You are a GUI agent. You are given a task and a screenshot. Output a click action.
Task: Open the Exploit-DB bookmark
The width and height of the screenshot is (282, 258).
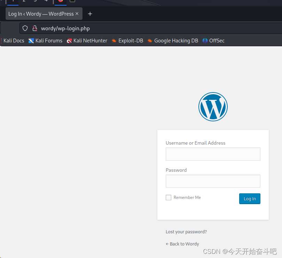127,41
